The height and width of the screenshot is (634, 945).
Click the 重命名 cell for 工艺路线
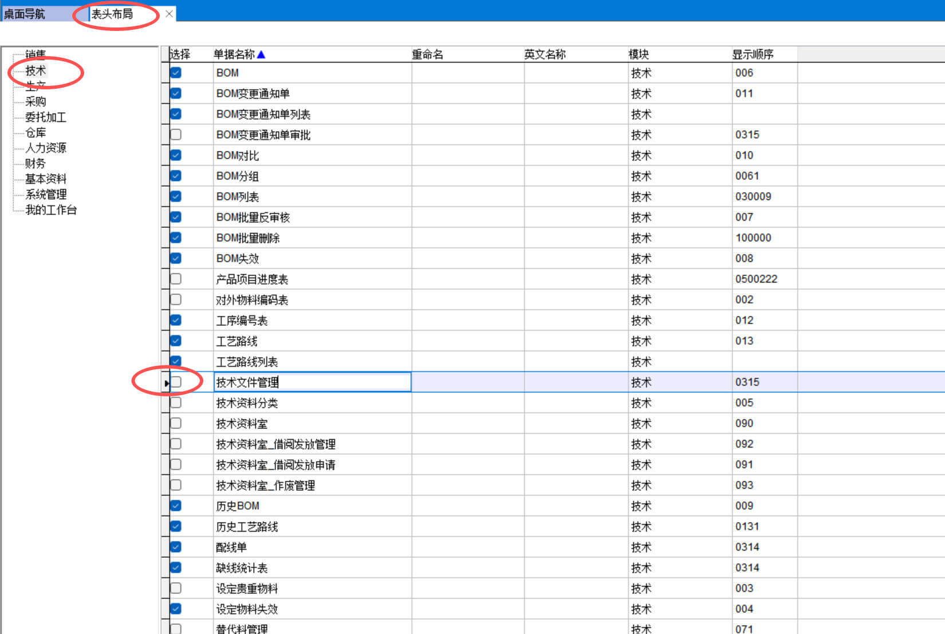click(467, 341)
